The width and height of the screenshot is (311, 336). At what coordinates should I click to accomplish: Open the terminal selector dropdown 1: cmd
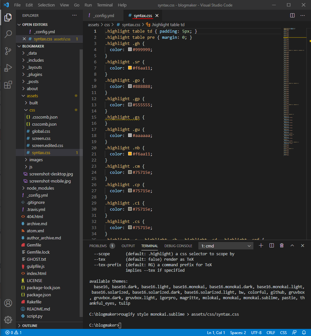point(226,246)
